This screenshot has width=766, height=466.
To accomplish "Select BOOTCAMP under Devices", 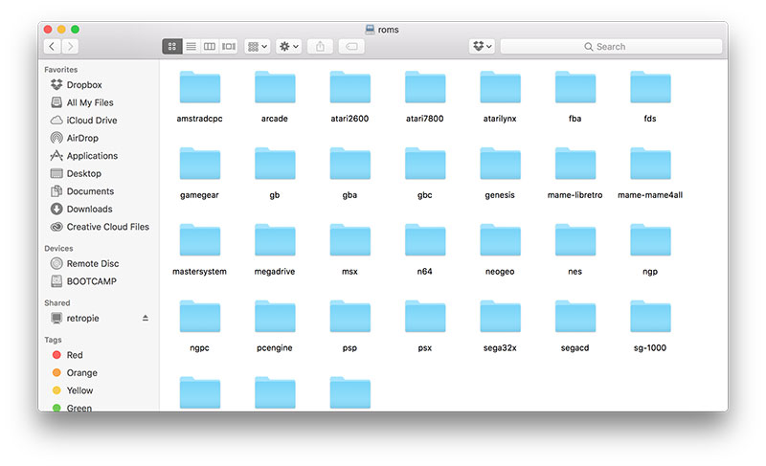I will pyautogui.click(x=92, y=281).
